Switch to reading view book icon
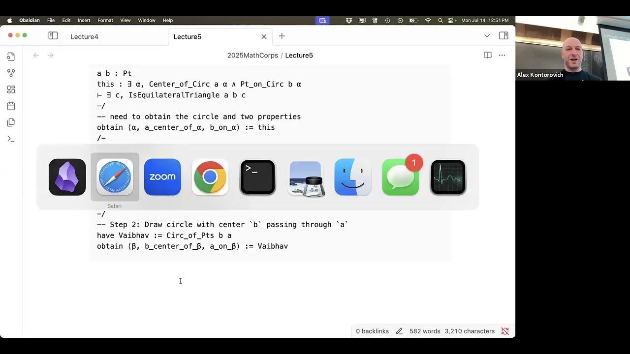The width and height of the screenshot is (630, 354). 488,55
